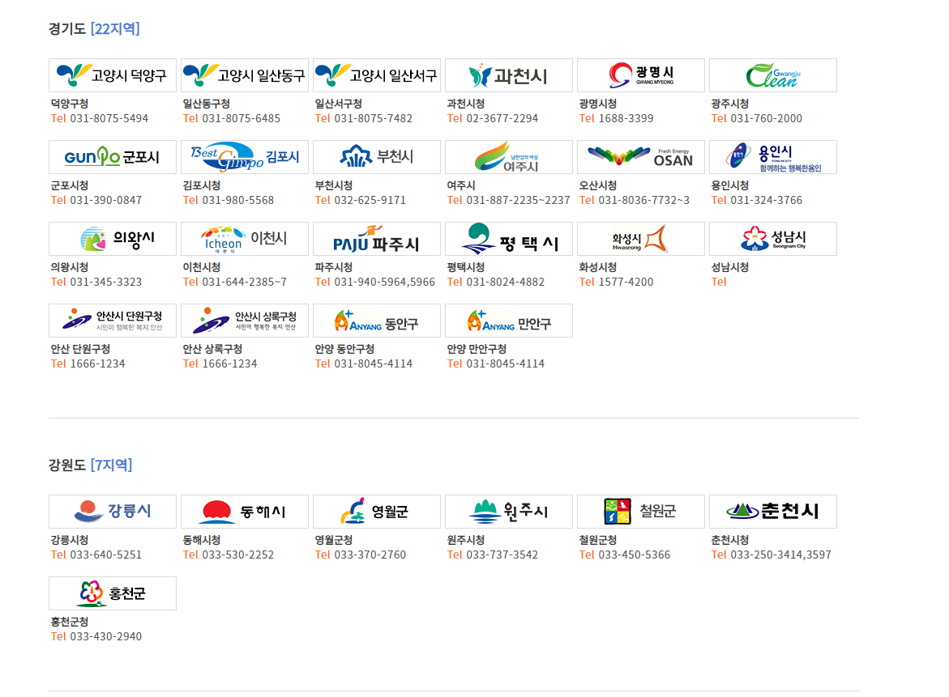Image resolution: width=949 pixels, height=697 pixels.
Task: Click the 용인시청 name text
Action: coord(730,185)
